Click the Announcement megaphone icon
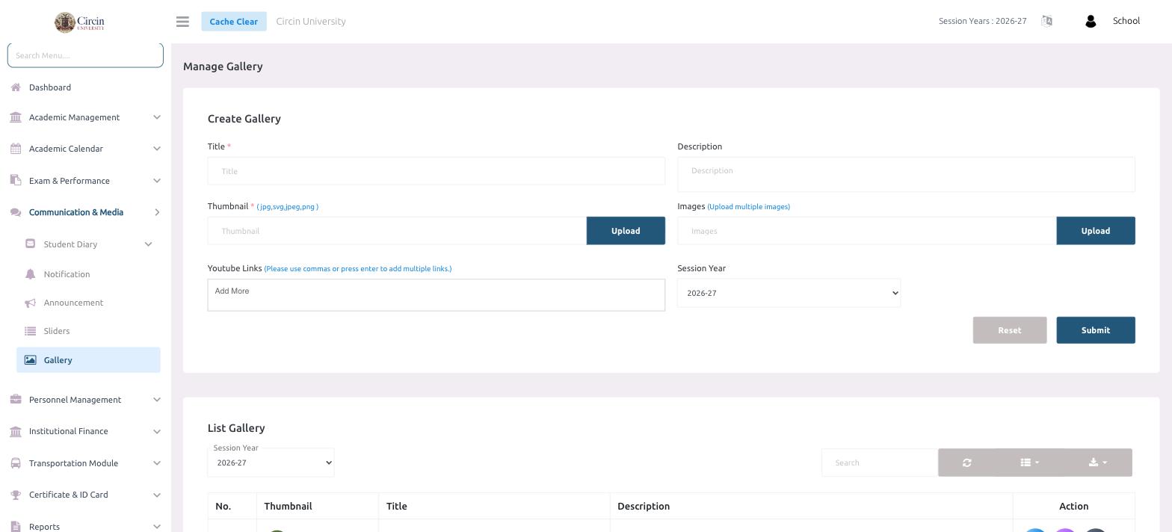Screen dimensions: 1172x532 [x=30, y=303]
